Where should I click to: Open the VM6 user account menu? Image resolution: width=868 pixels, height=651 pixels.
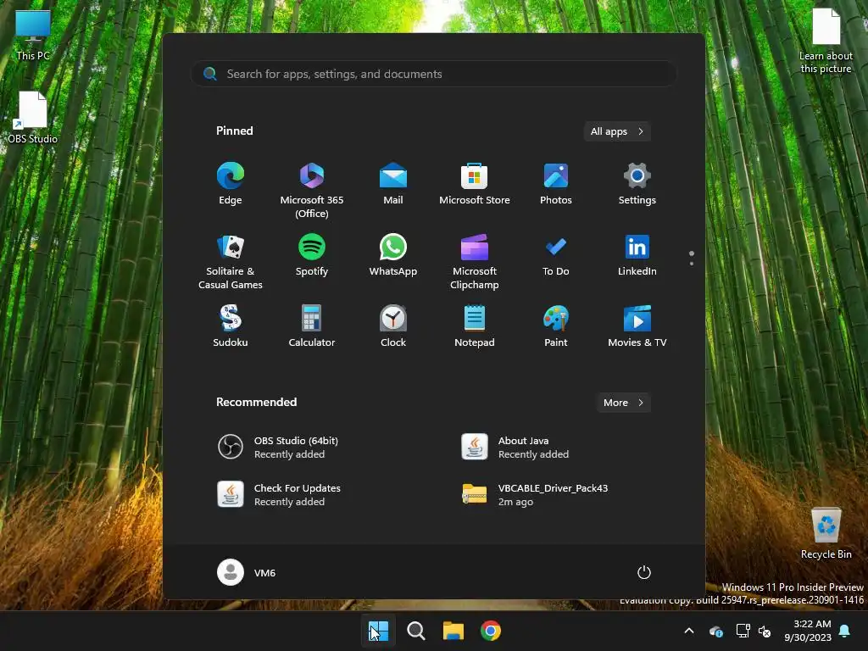click(x=247, y=572)
